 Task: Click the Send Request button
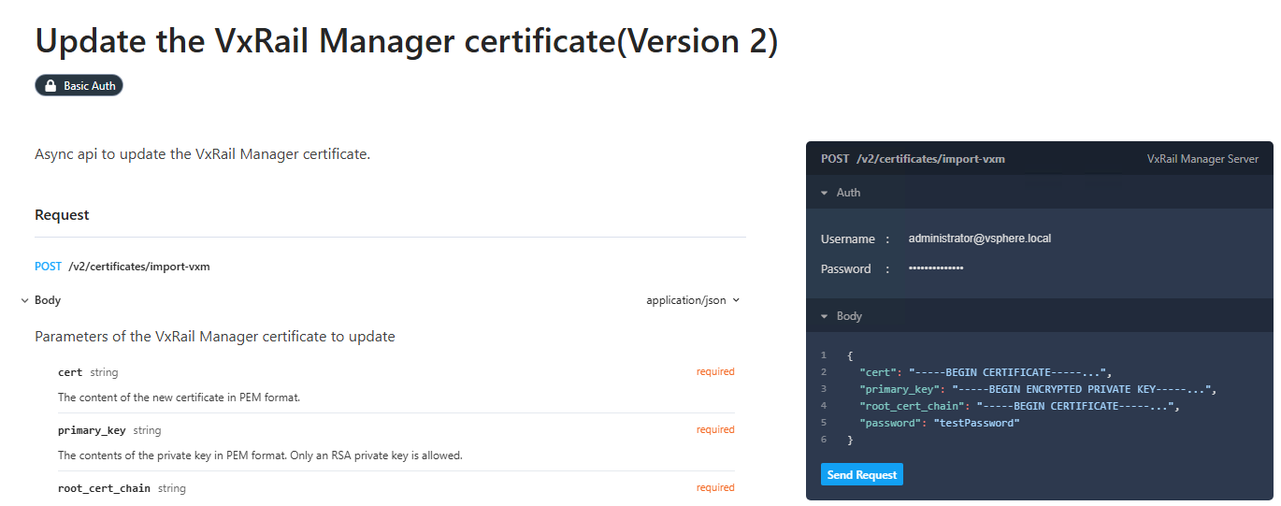pyautogui.click(x=861, y=475)
